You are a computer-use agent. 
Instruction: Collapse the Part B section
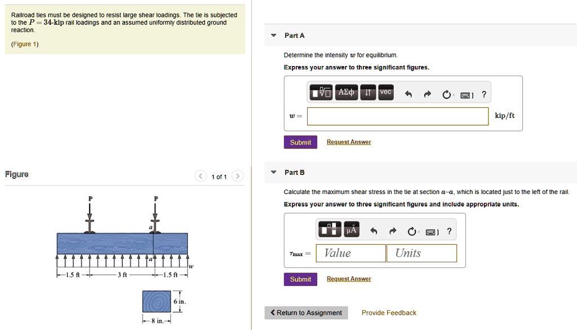(x=273, y=172)
